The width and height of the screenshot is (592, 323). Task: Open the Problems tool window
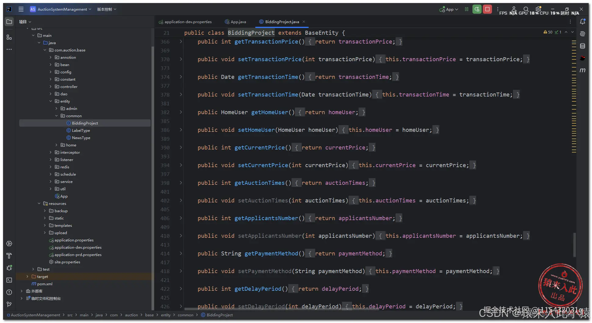[x=9, y=292]
